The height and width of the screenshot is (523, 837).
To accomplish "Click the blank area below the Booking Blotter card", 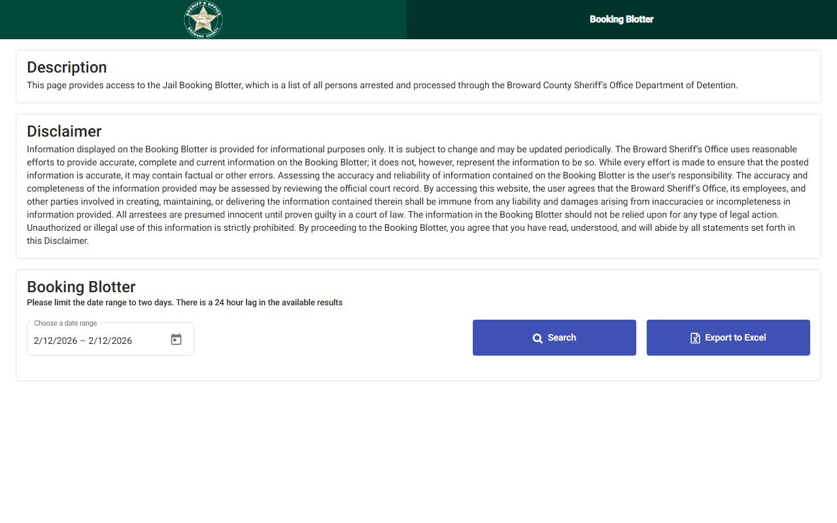I will [418, 451].
